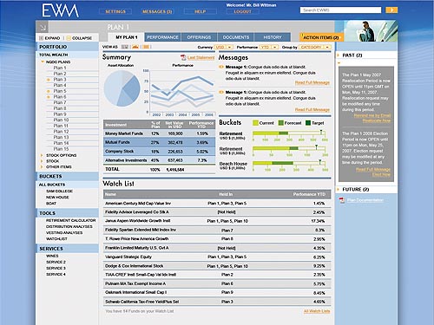Open the Action Items (2) tab
This screenshot has height=325, width=434.
(x=321, y=37)
